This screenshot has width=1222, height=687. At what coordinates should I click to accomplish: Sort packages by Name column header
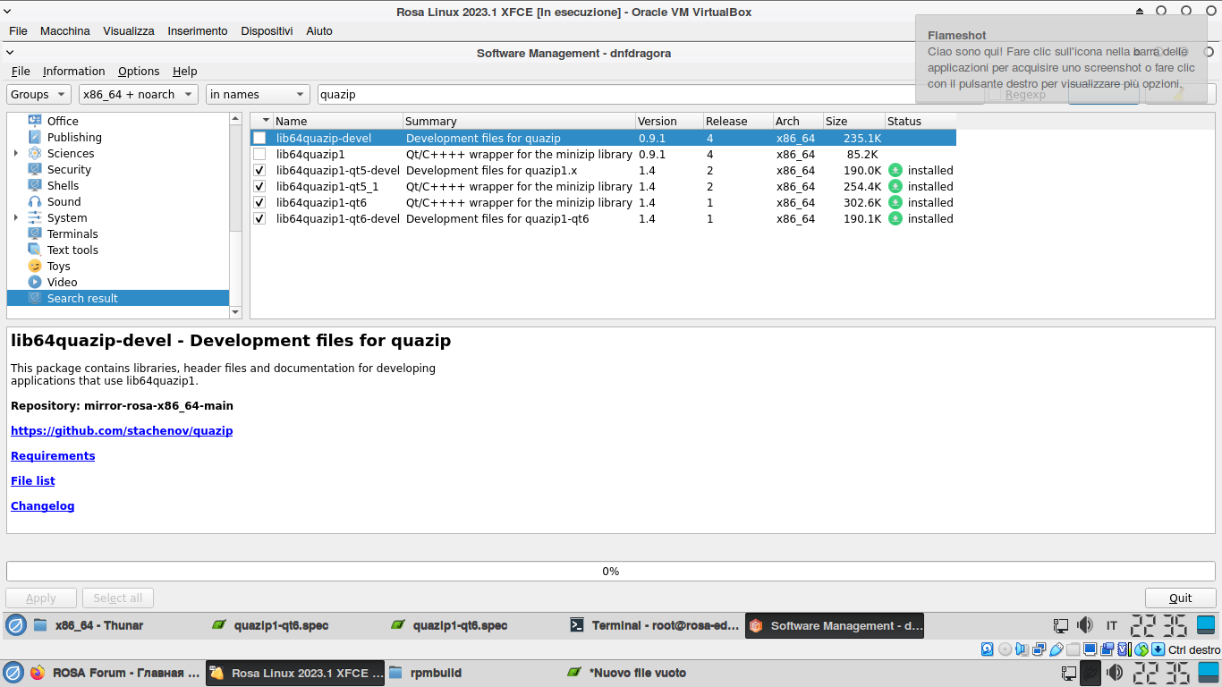[x=338, y=121]
